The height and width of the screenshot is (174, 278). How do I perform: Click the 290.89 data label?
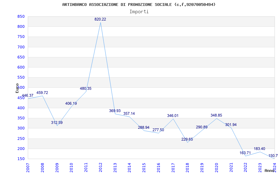click(x=202, y=127)
